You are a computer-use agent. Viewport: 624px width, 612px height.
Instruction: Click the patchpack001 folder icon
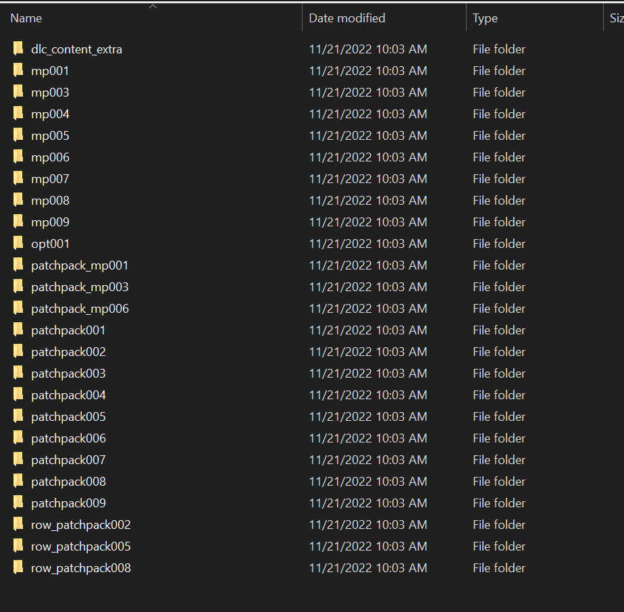coord(18,330)
